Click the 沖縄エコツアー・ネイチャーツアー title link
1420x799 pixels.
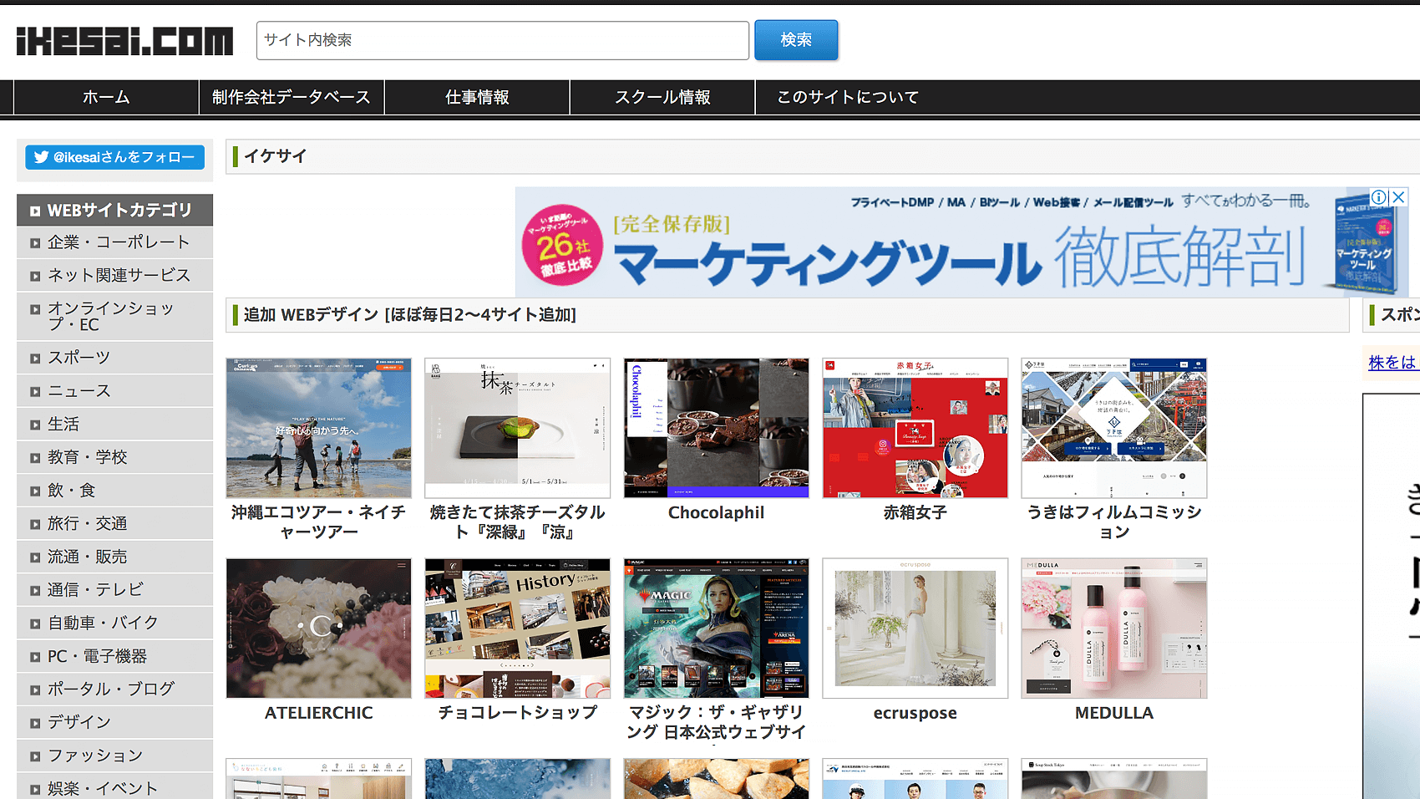(319, 522)
